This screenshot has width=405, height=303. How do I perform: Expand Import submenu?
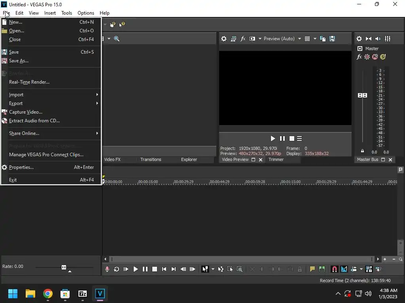pyautogui.click(x=51, y=95)
